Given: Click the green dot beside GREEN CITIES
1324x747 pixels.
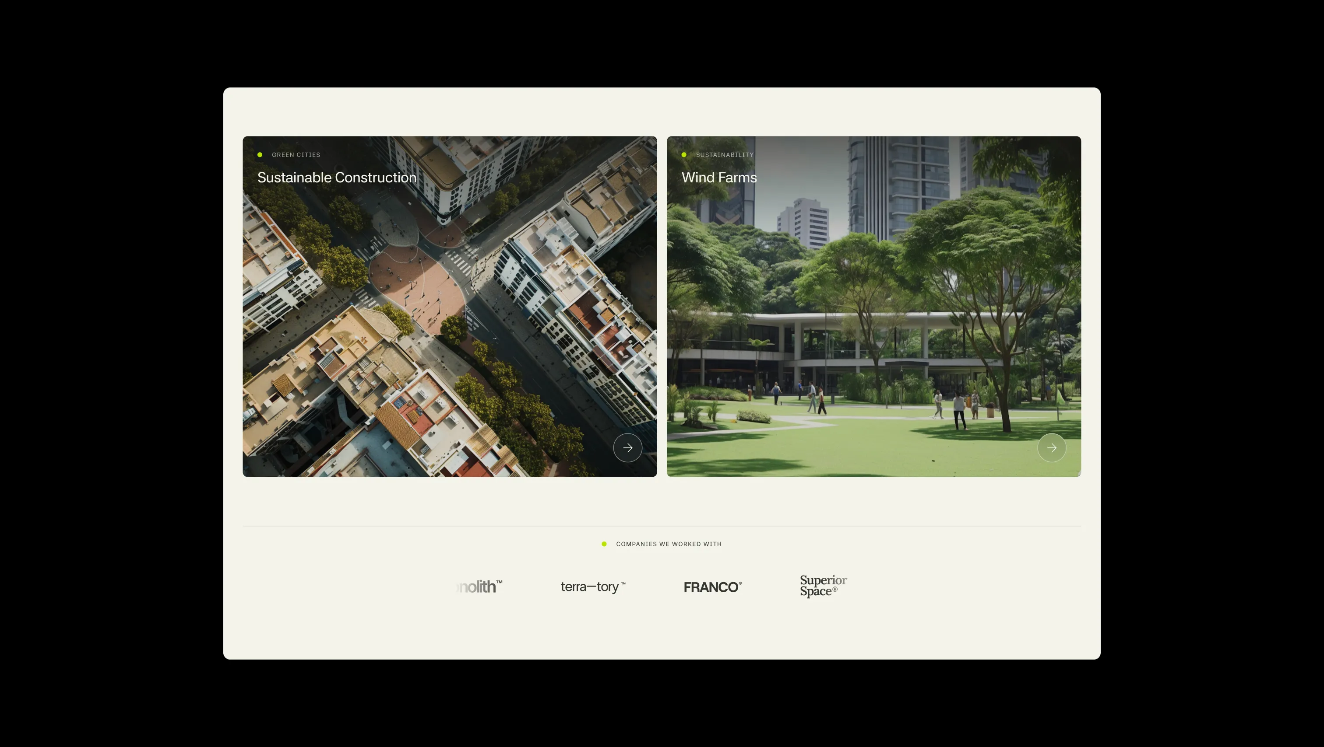Looking at the screenshot, I should coord(260,154).
